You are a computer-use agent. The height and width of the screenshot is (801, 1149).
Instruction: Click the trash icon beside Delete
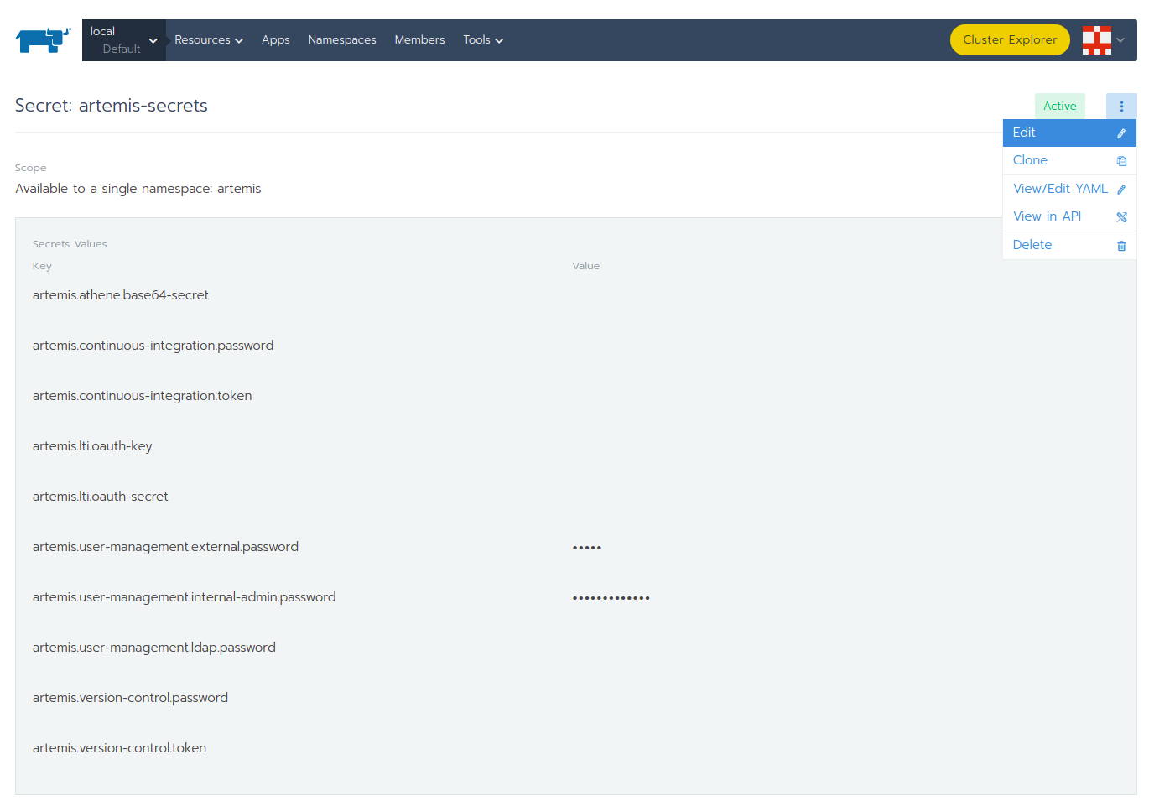pyautogui.click(x=1121, y=246)
